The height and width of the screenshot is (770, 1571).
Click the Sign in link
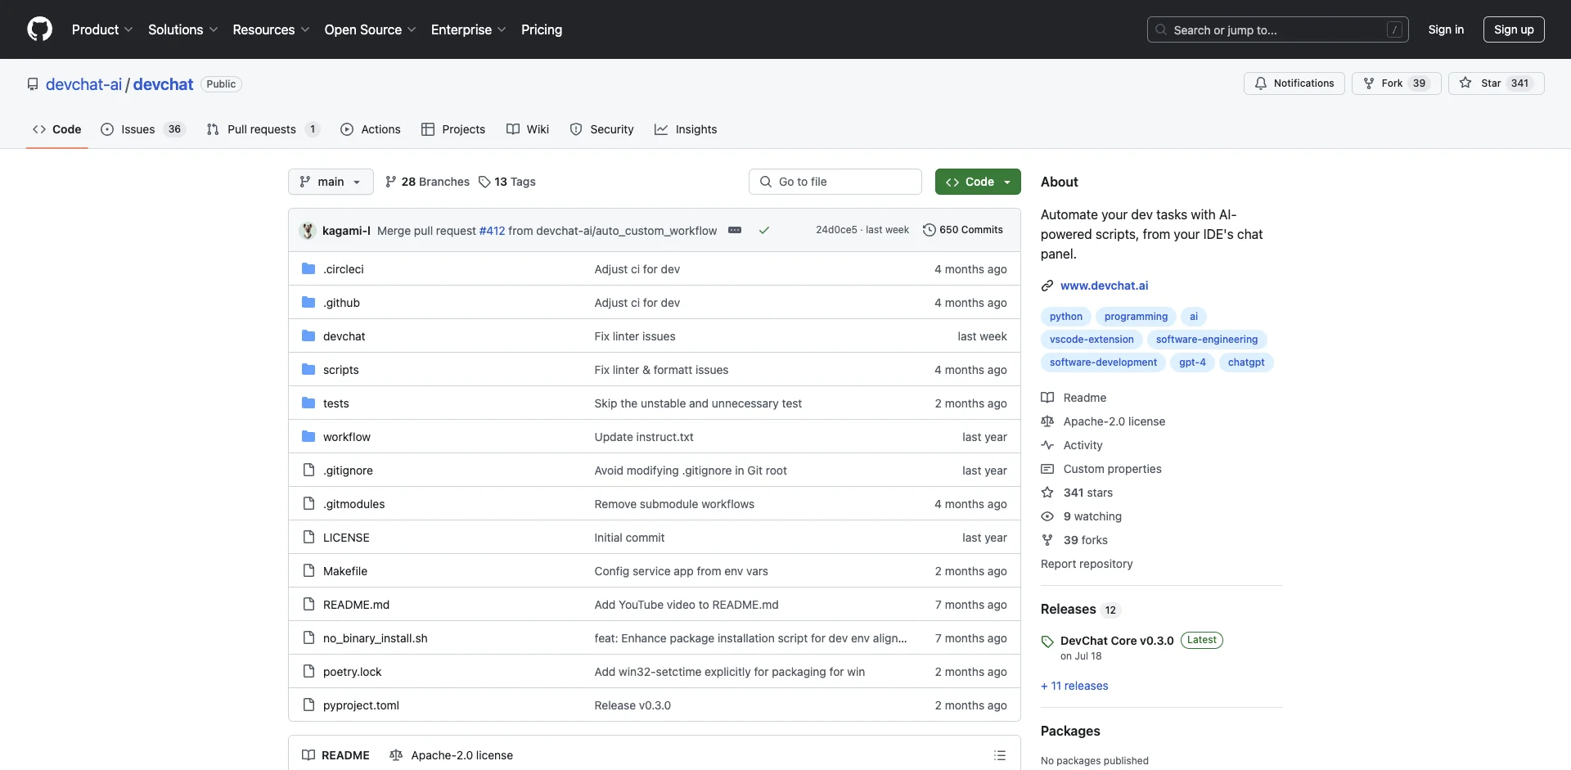pyautogui.click(x=1446, y=29)
